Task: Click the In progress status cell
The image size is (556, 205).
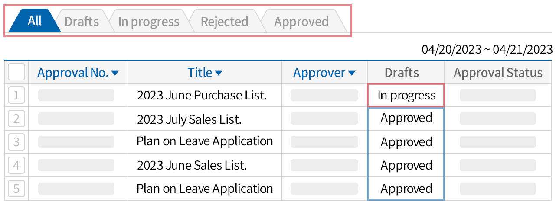Action: pos(406,95)
